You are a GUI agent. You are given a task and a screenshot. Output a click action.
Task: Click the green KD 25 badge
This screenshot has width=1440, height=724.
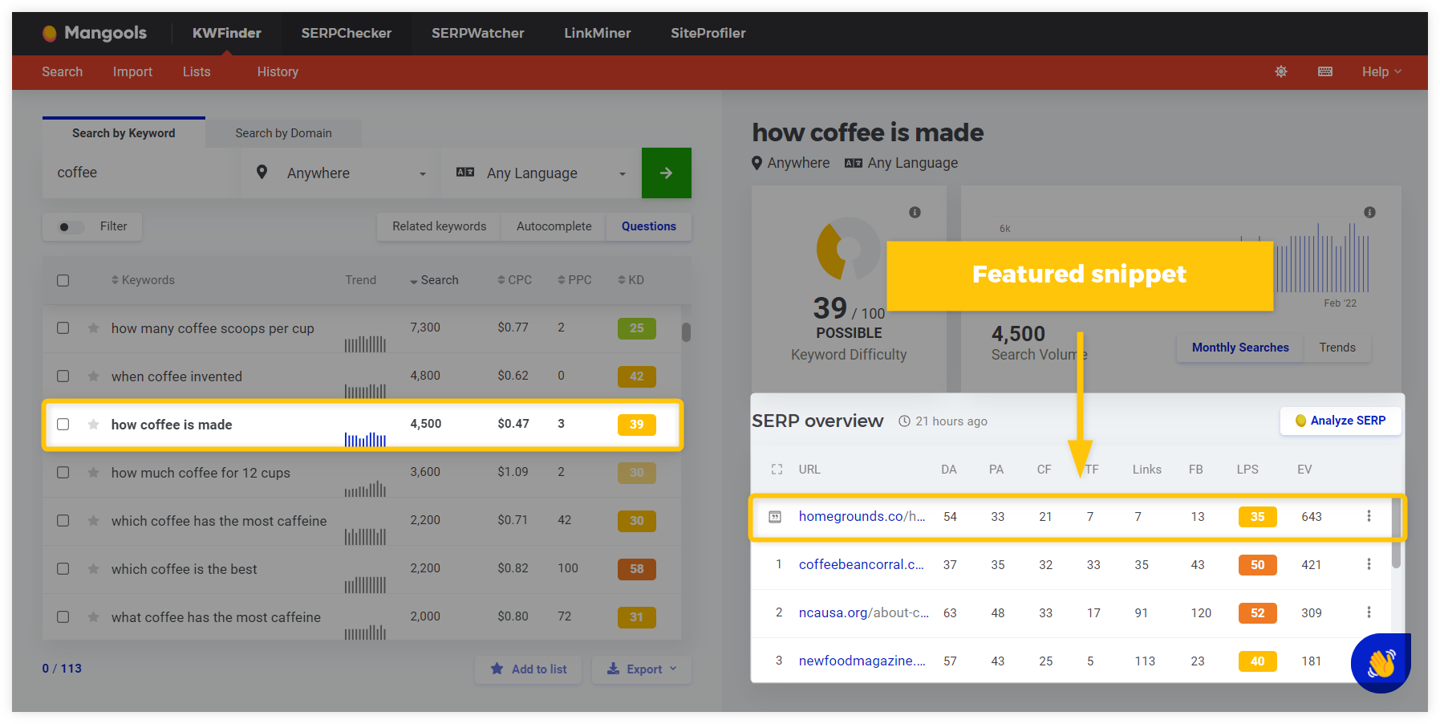point(636,328)
